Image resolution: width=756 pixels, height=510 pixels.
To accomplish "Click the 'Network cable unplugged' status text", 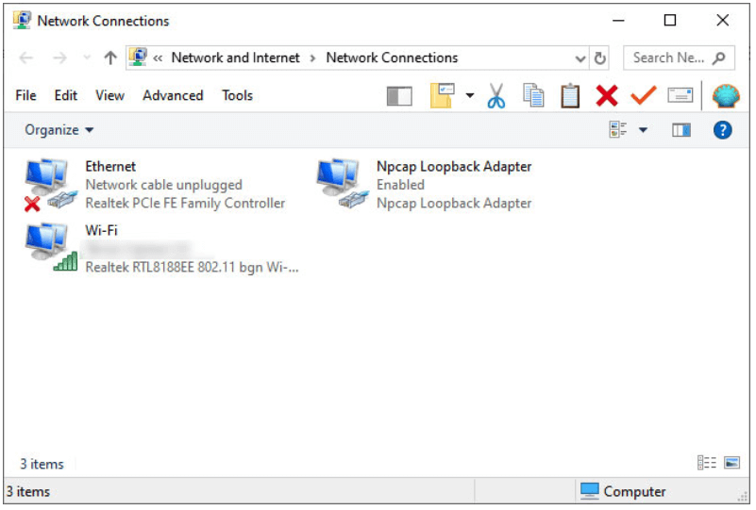I will tap(164, 186).
